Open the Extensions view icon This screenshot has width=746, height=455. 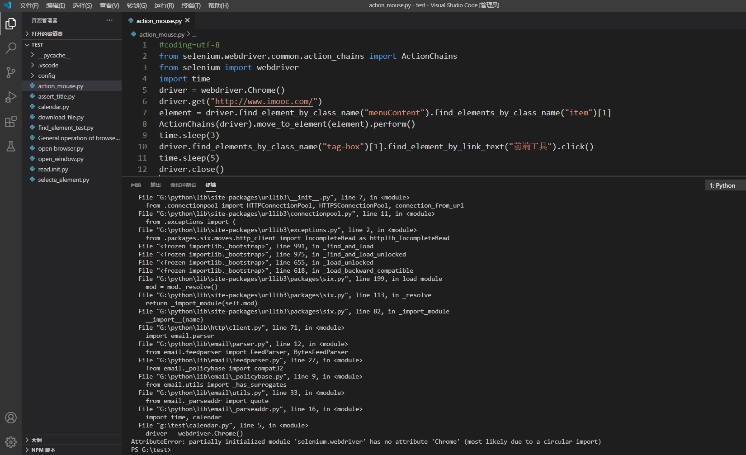[x=11, y=122]
